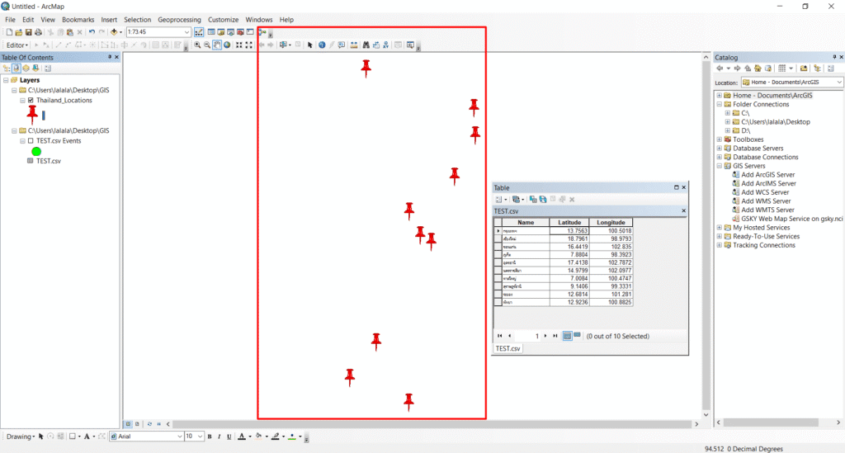Select the Zoom Out tool
Screen dimensions: 845x453
[207, 45]
